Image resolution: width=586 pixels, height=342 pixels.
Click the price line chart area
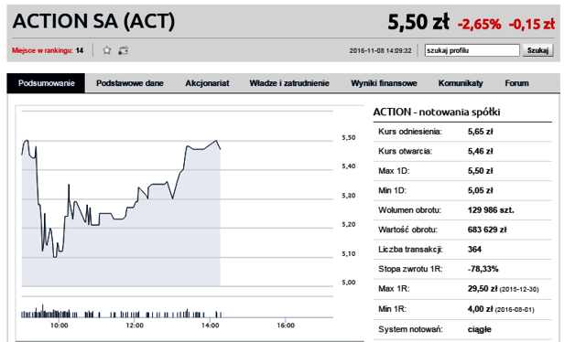tap(177, 198)
